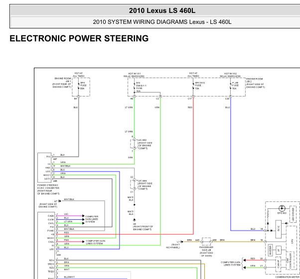Click "2010 SYSTEM WIRING DIAGRAMS Lexus - LS 460L" subtitle

pyautogui.click(x=162, y=22)
